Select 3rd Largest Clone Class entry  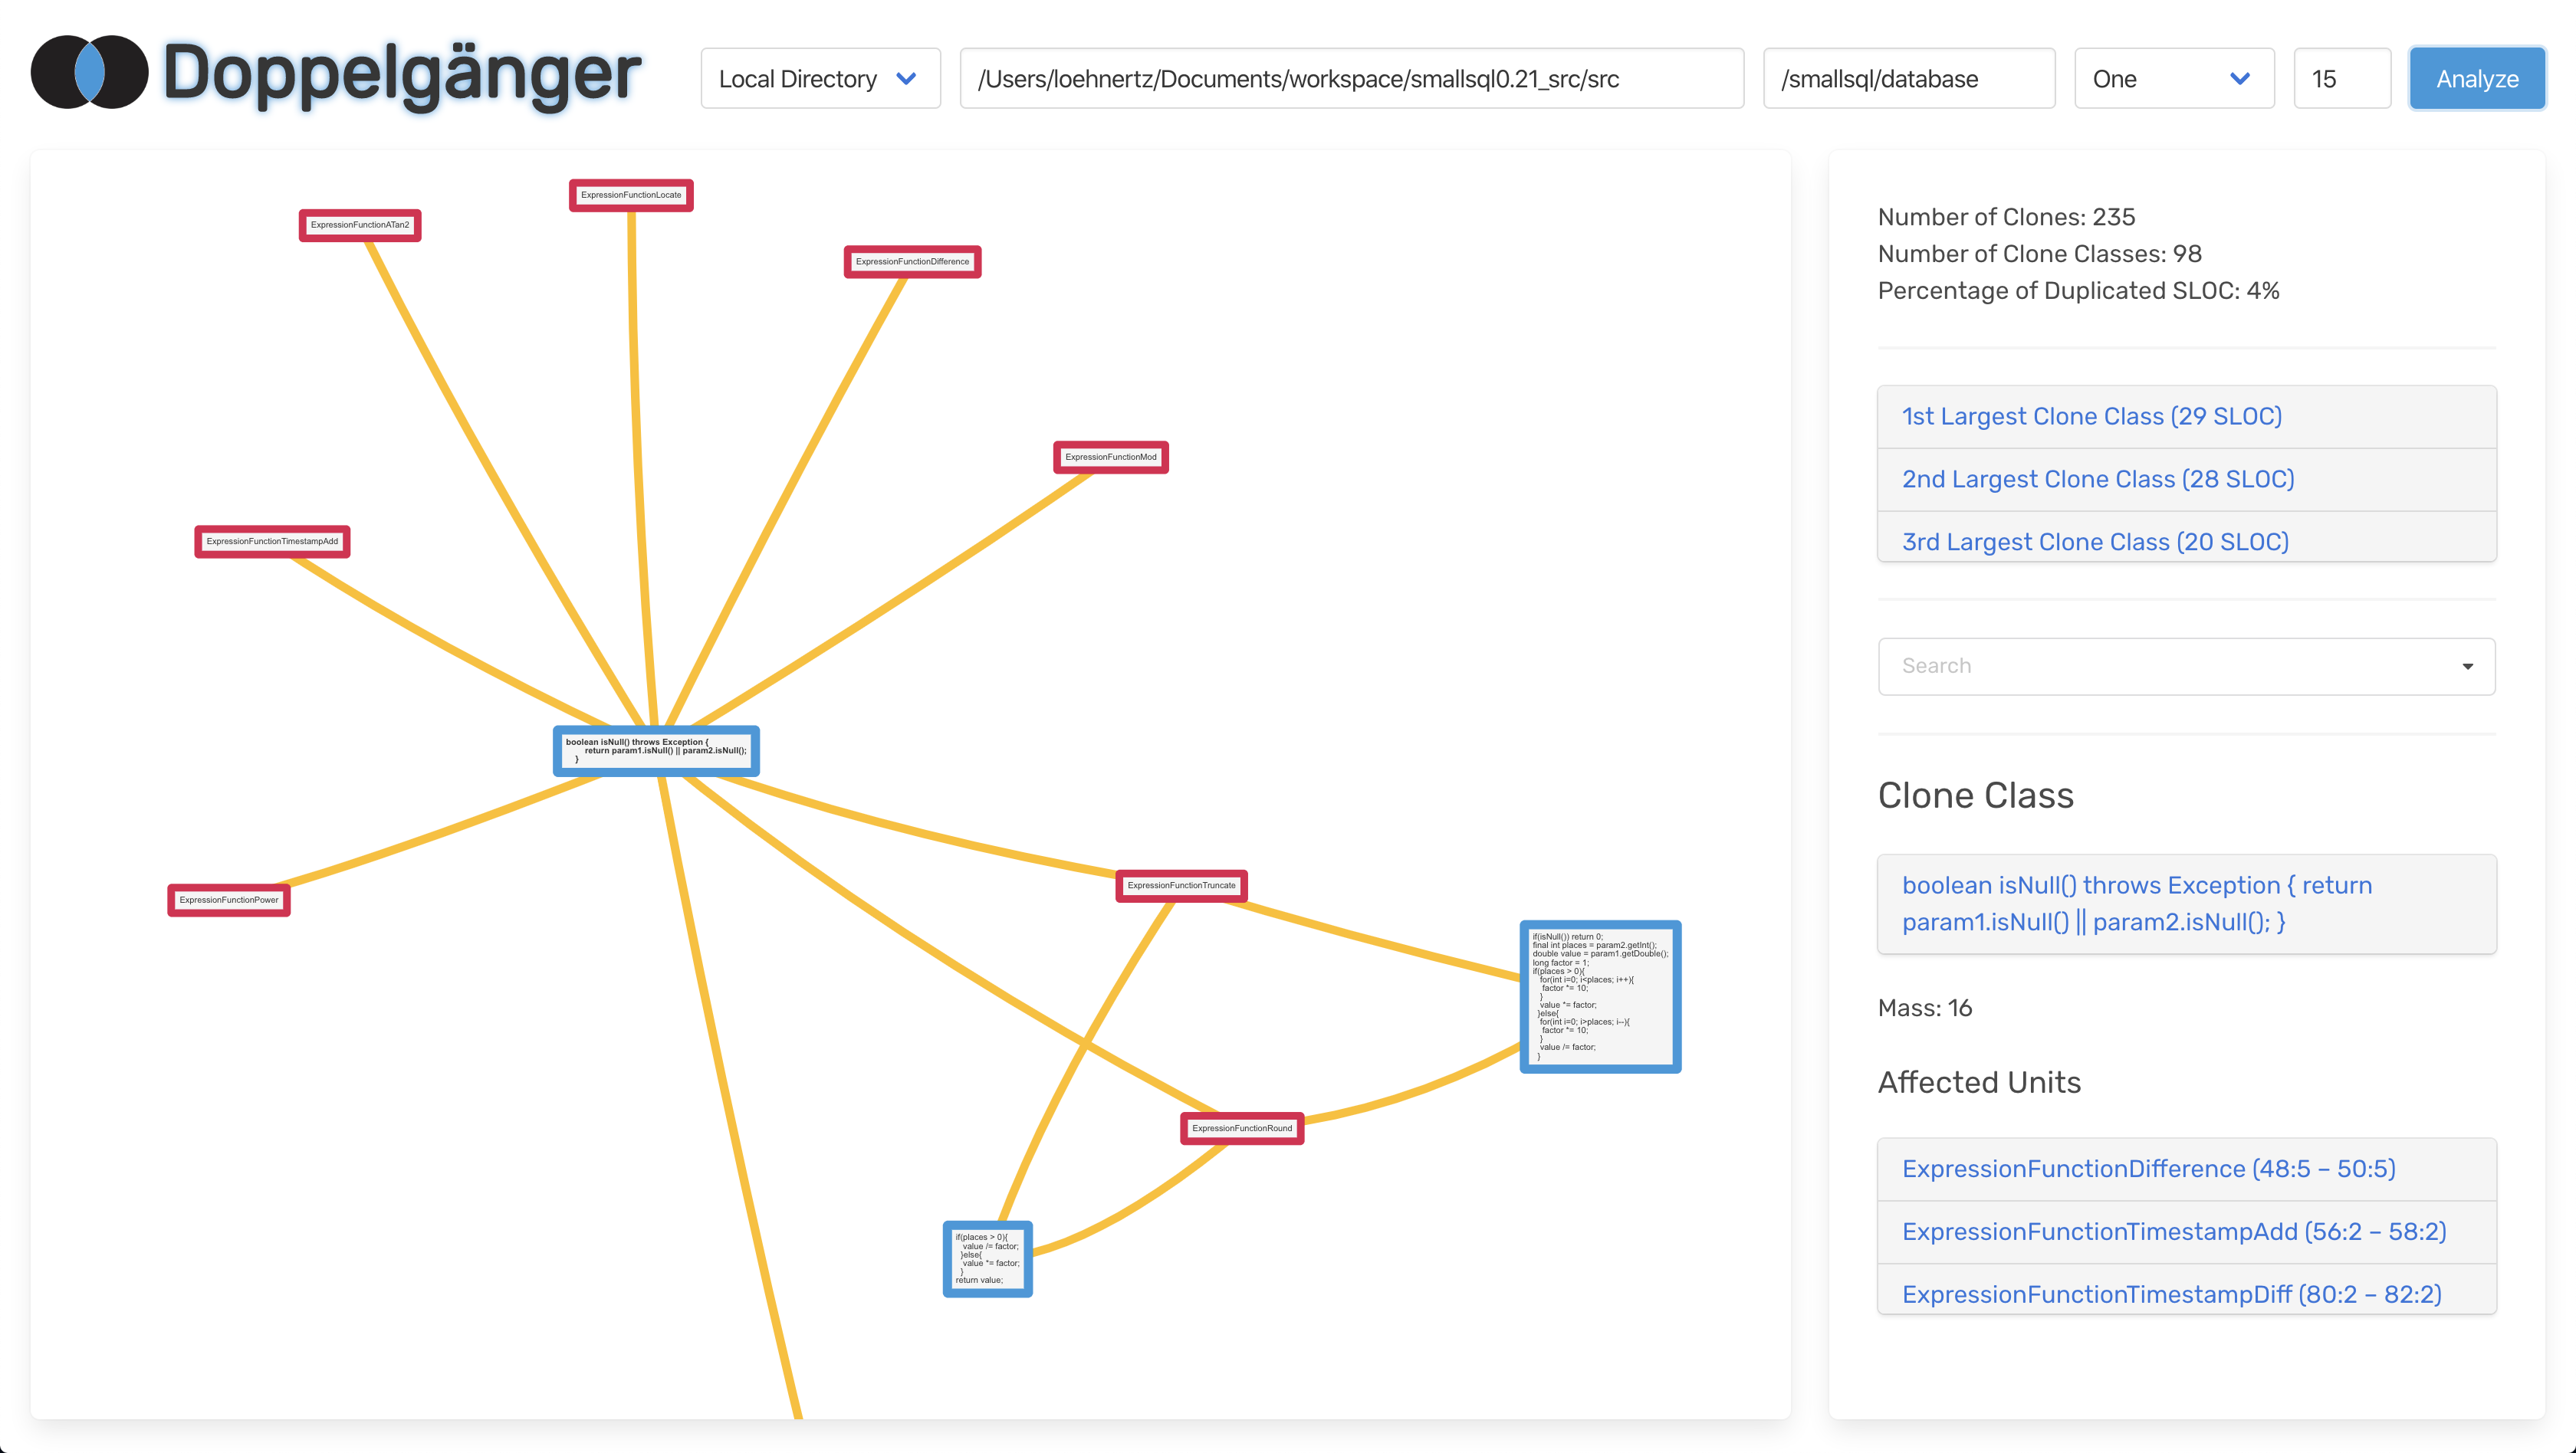(2095, 540)
